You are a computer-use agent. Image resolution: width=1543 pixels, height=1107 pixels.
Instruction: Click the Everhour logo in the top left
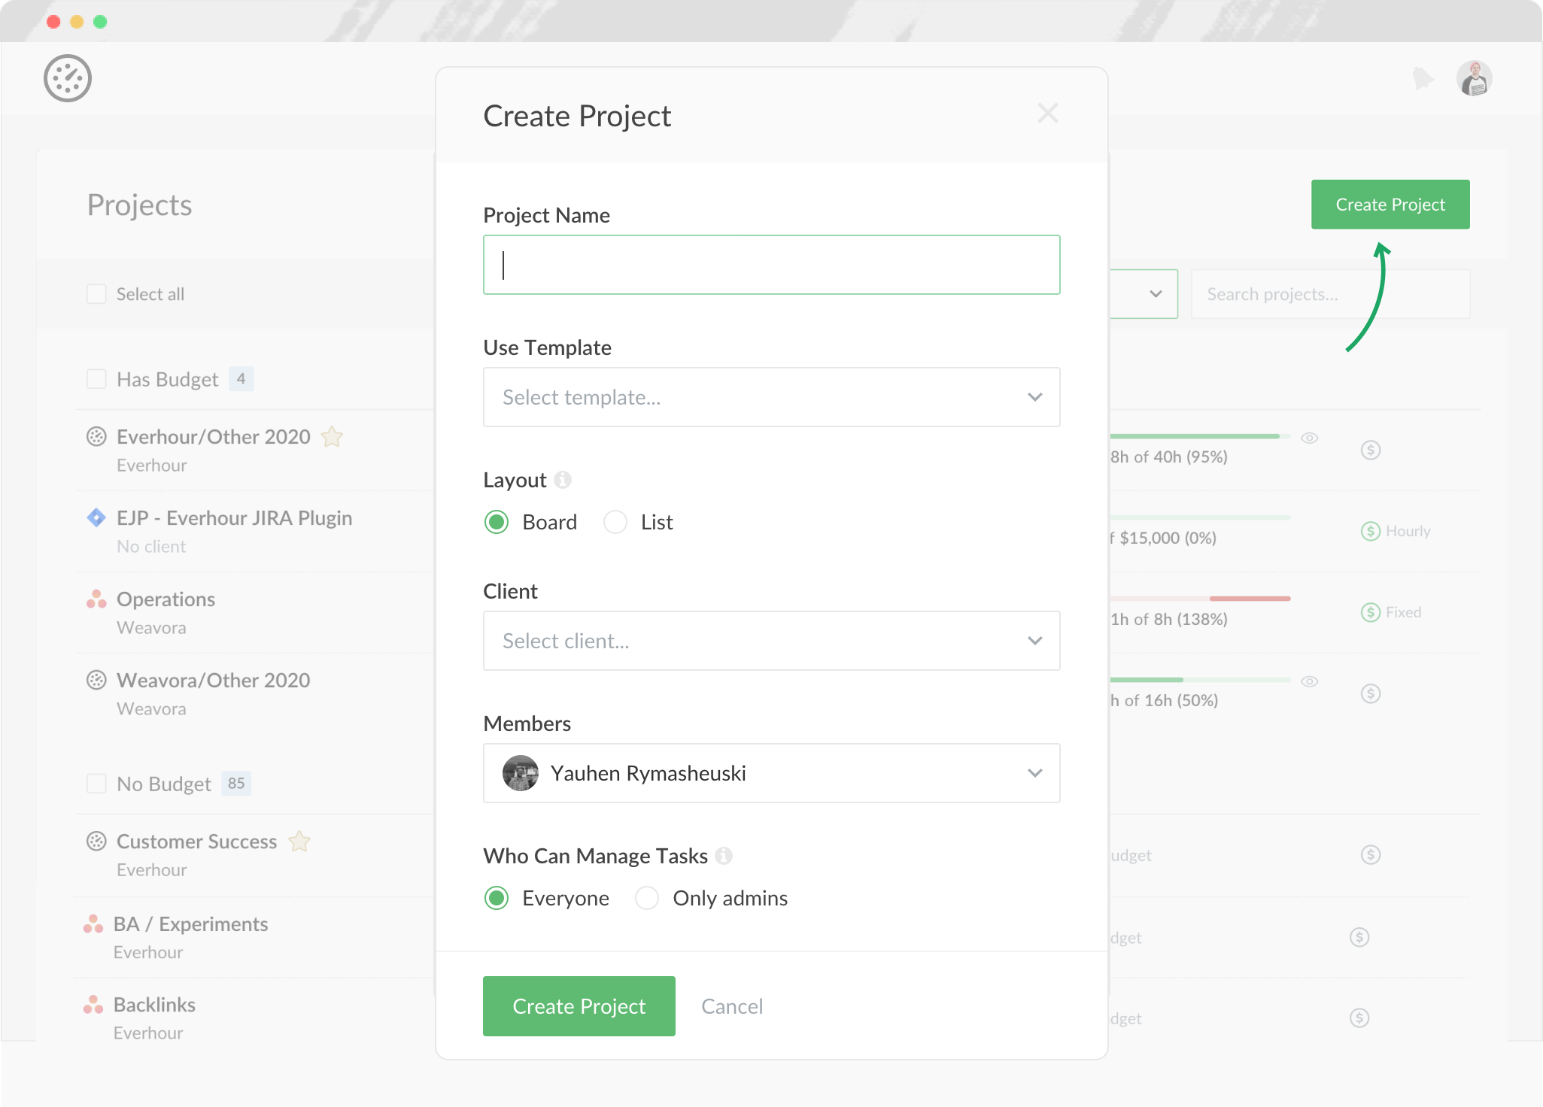pos(68,77)
